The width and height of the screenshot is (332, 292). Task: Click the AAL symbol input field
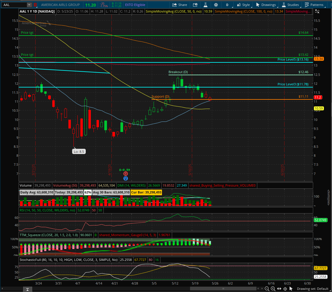pyautogui.click(x=14, y=5)
